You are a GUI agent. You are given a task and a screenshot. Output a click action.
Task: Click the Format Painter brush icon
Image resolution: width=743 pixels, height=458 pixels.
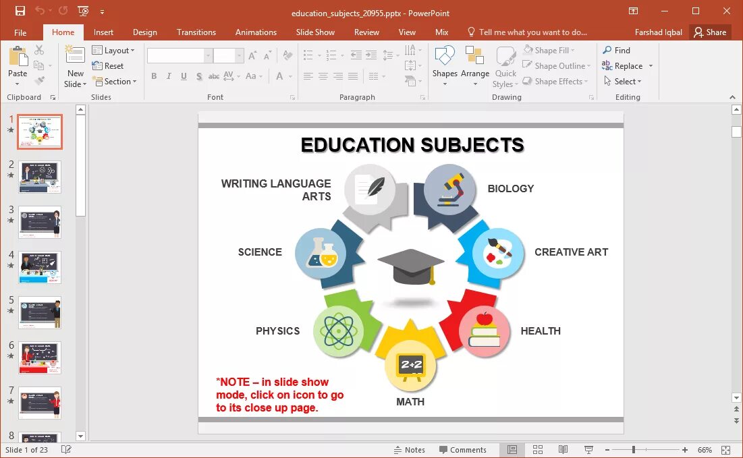tap(40, 80)
